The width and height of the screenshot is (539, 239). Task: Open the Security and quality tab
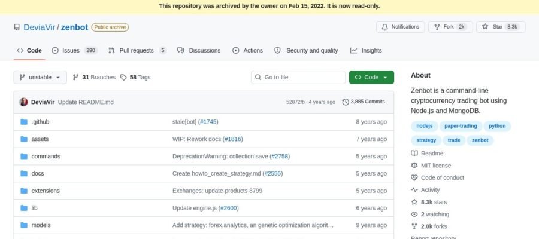point(306,50)
